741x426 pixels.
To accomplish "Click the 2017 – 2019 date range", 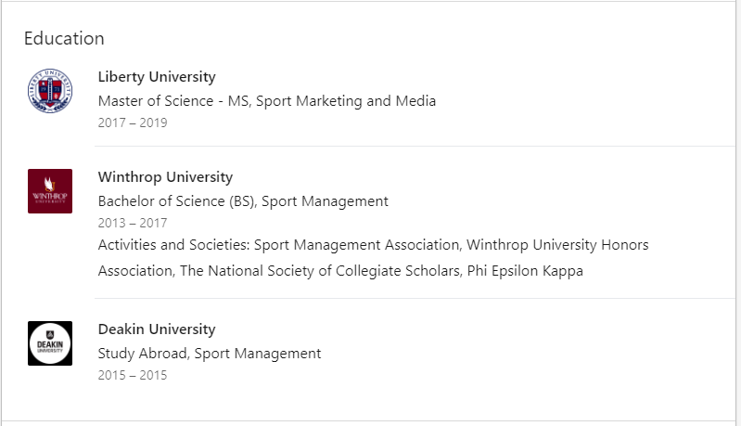I will pyautogui.click(x=133, y=123).
